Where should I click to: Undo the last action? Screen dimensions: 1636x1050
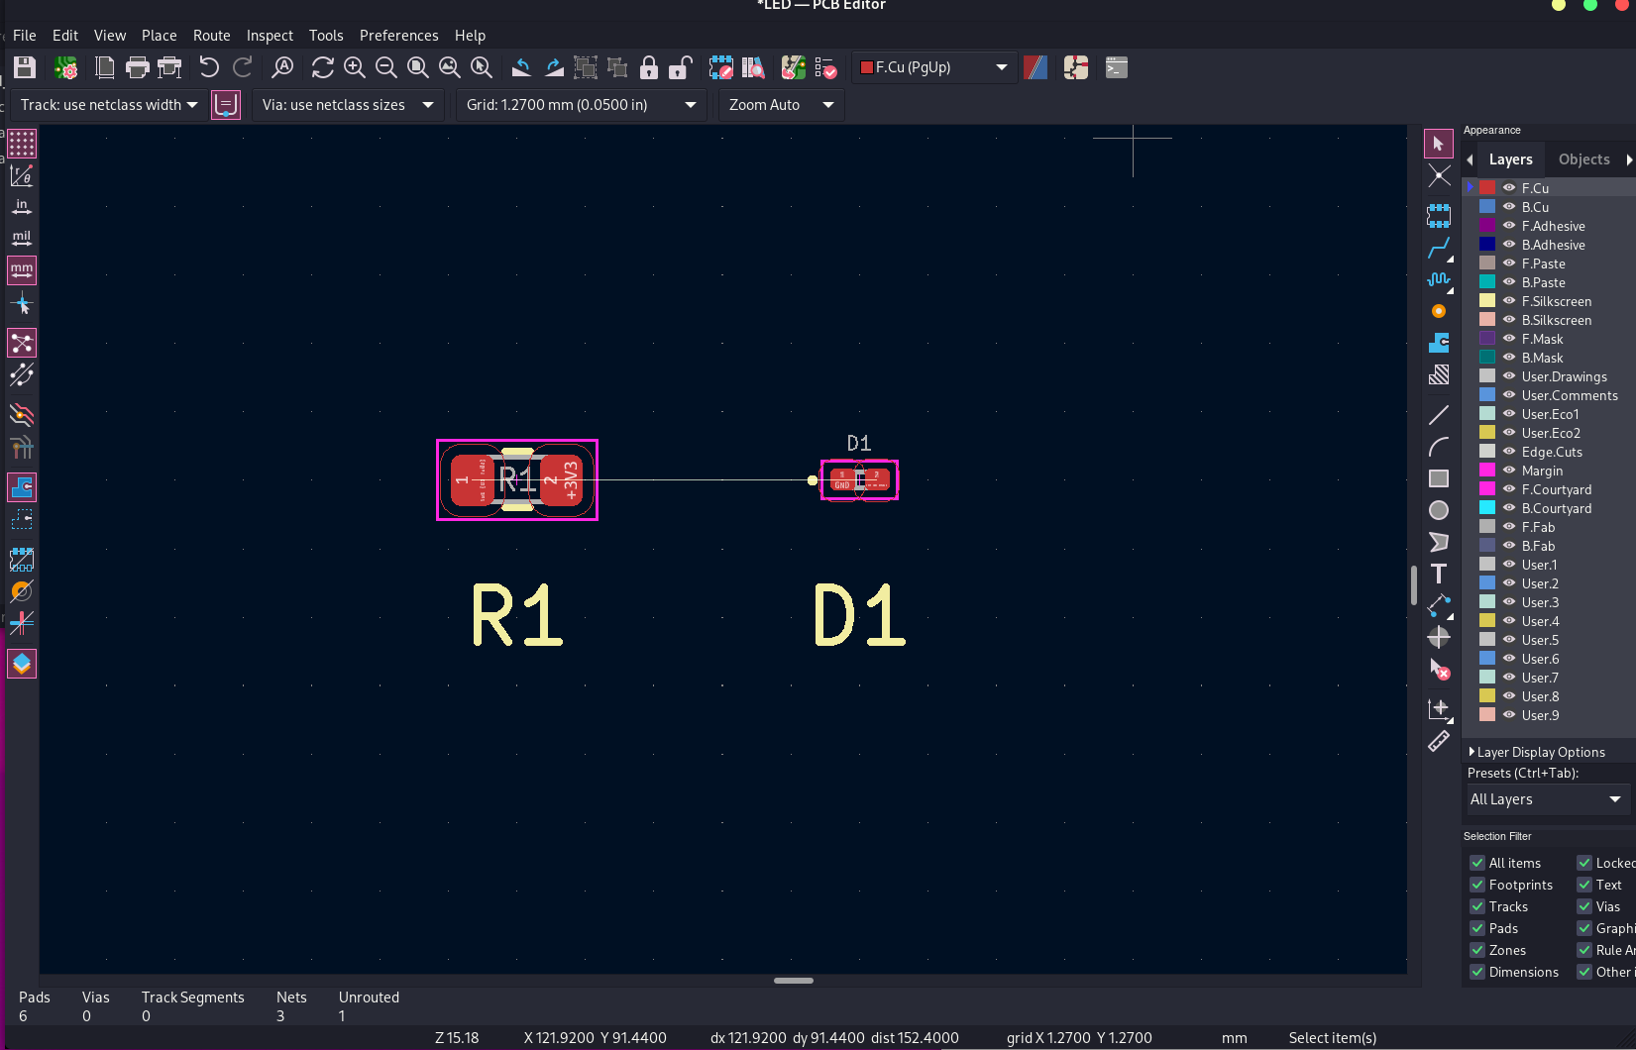click(x=208, y=67)
